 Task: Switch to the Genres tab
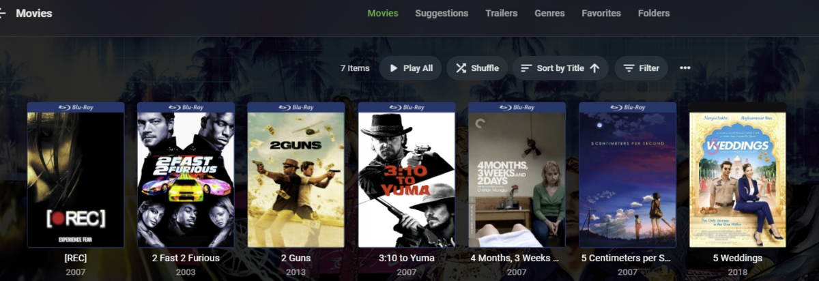549,13
